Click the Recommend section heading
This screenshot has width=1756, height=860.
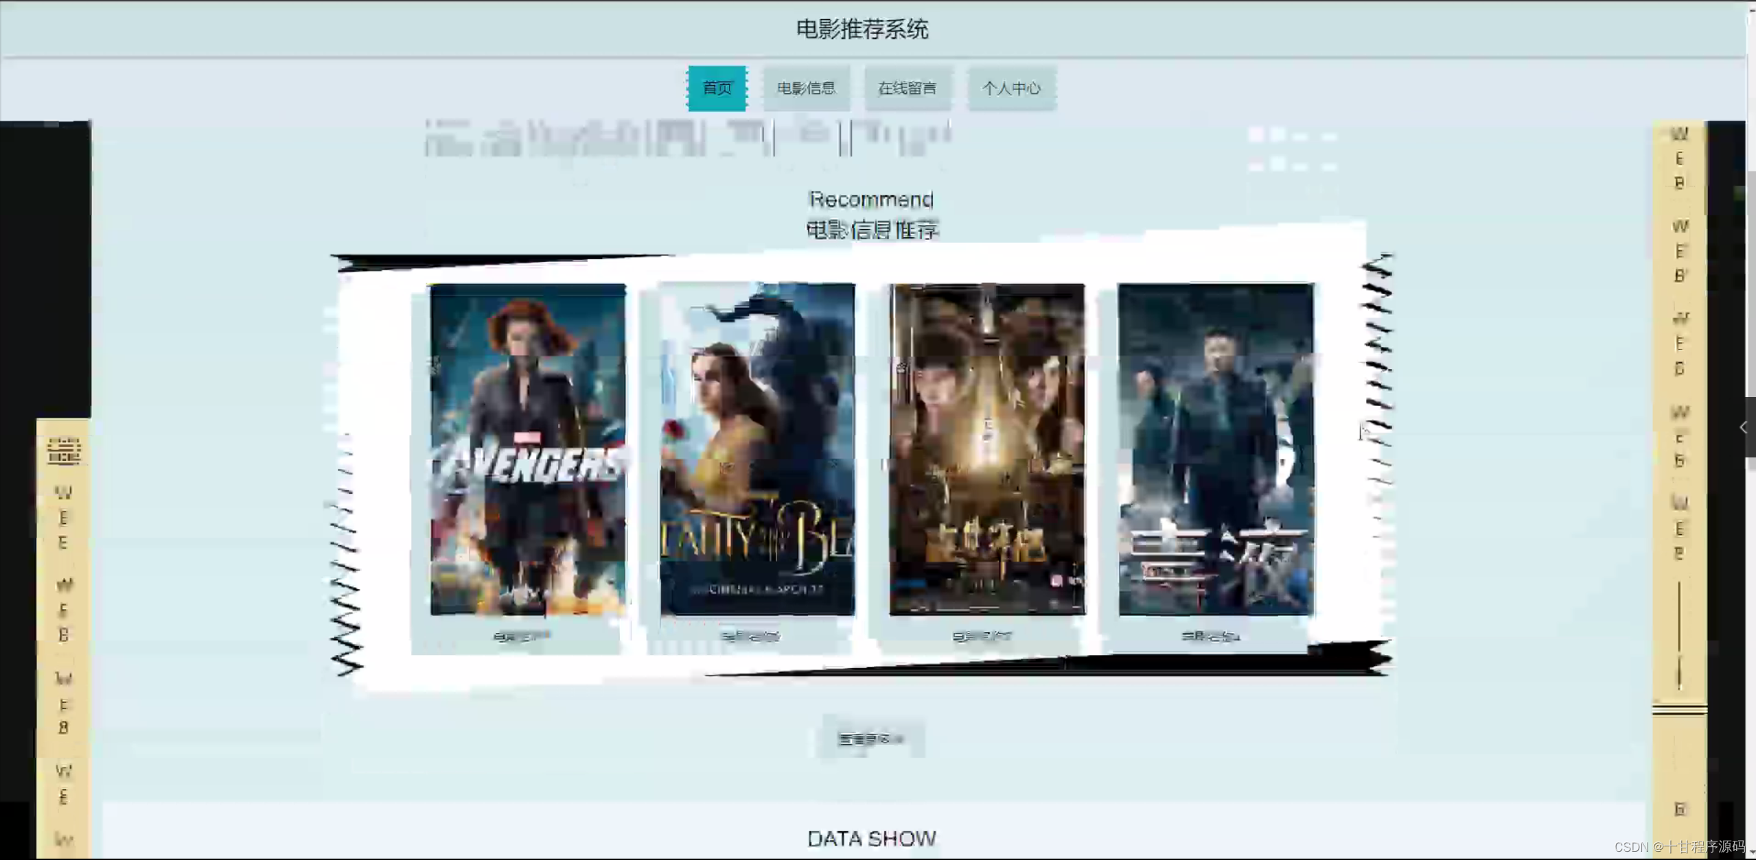[870, 199]
